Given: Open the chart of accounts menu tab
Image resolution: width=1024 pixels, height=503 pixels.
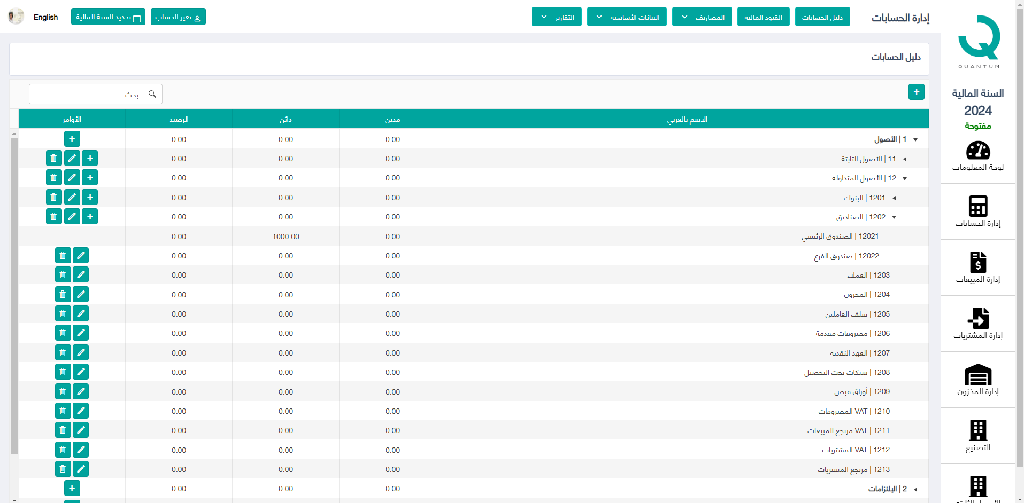Looking at the screenshot, I should click(x=822, y=17).
